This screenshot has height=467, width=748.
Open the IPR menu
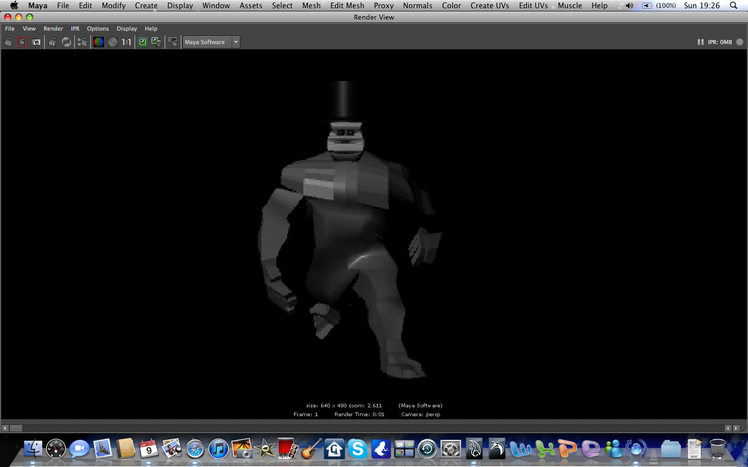75,29
